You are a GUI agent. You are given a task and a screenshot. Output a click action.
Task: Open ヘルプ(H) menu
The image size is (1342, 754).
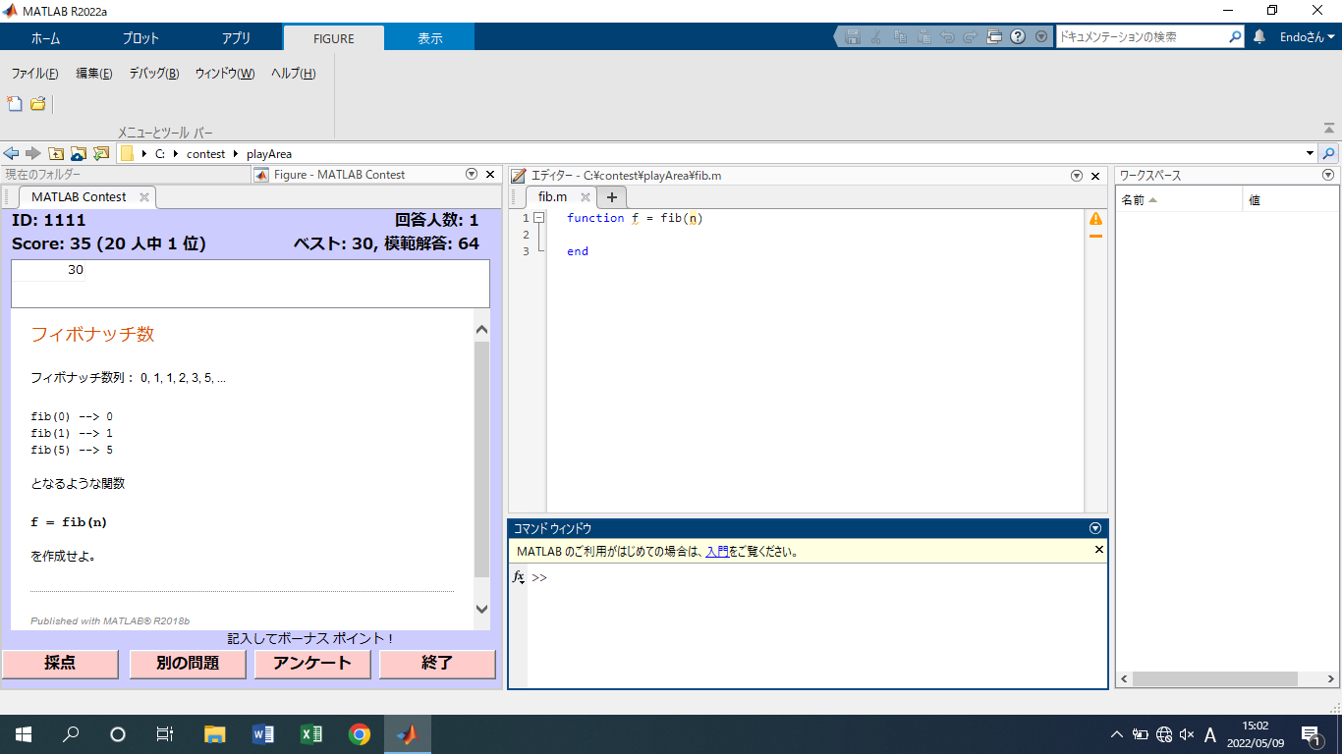tap(293, 74)
